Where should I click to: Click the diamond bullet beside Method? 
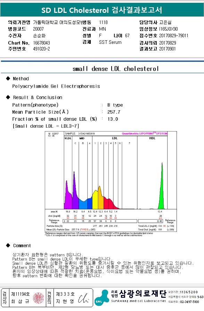[8, 79]
